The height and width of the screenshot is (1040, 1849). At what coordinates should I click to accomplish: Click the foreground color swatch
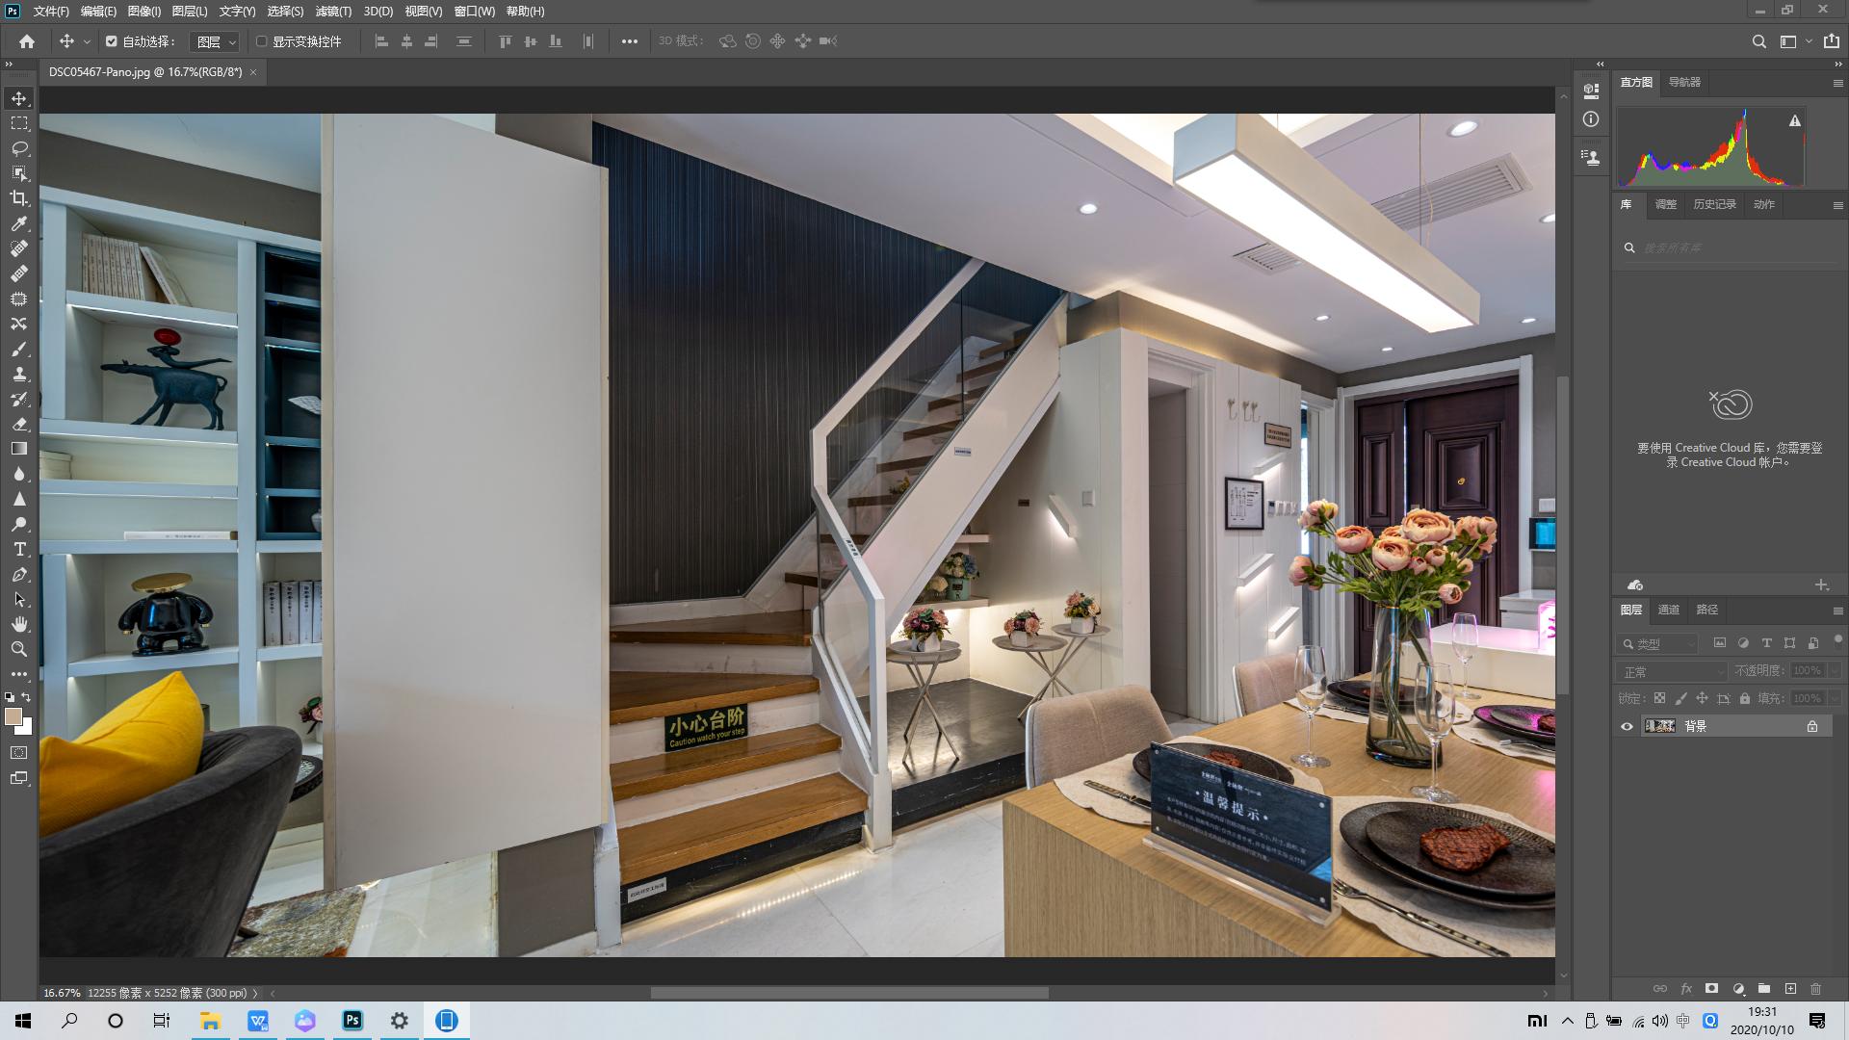click(13, 716)
